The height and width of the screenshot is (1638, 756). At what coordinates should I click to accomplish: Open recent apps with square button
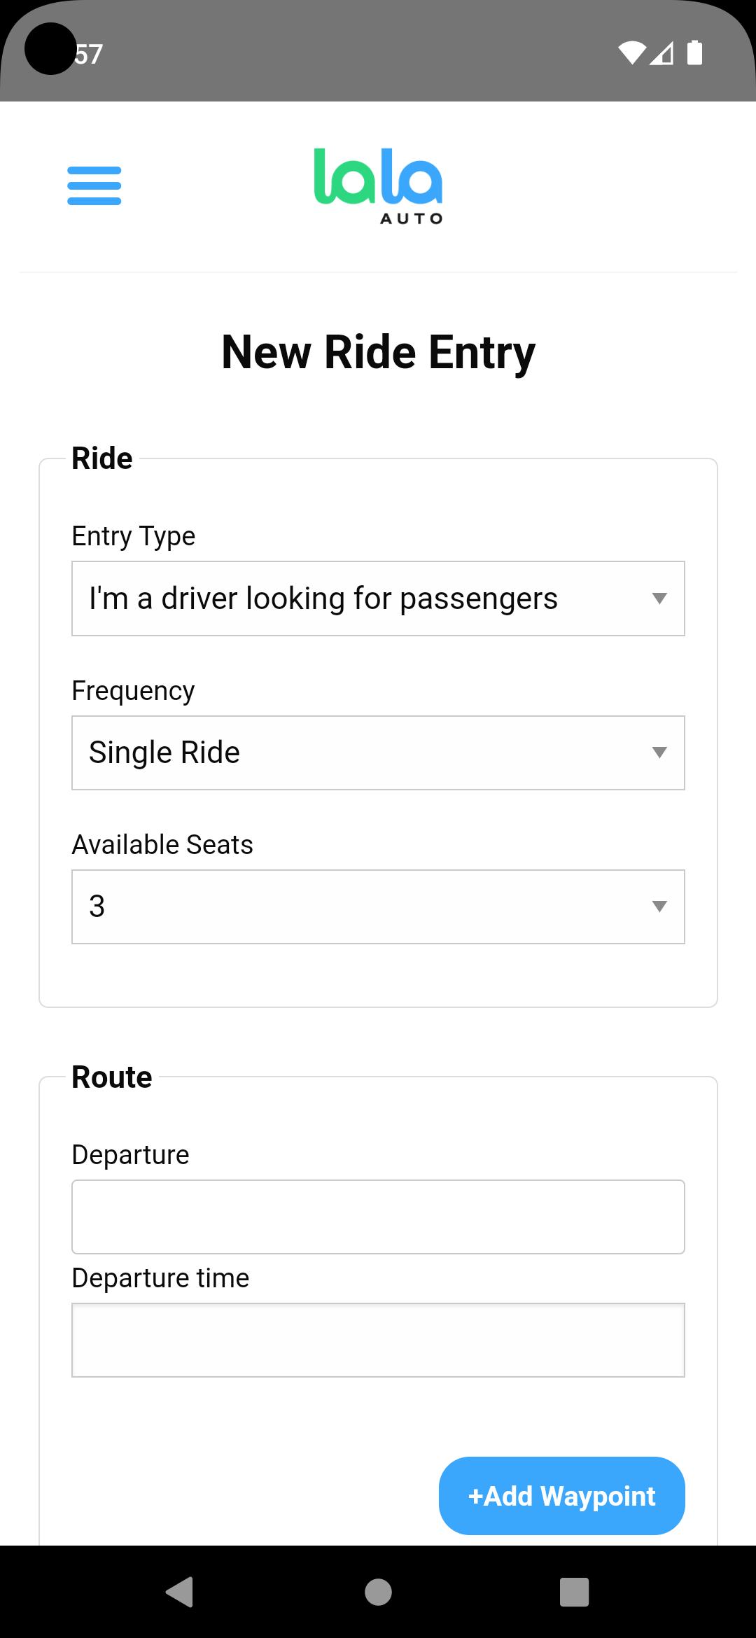pyautogui.click(x=574, y=1592)
